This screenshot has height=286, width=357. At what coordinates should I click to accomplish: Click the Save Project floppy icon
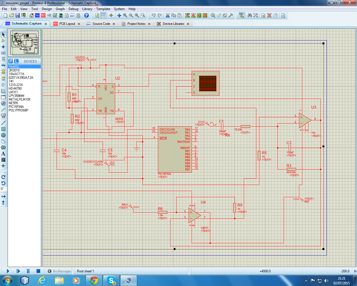[17, 16]
